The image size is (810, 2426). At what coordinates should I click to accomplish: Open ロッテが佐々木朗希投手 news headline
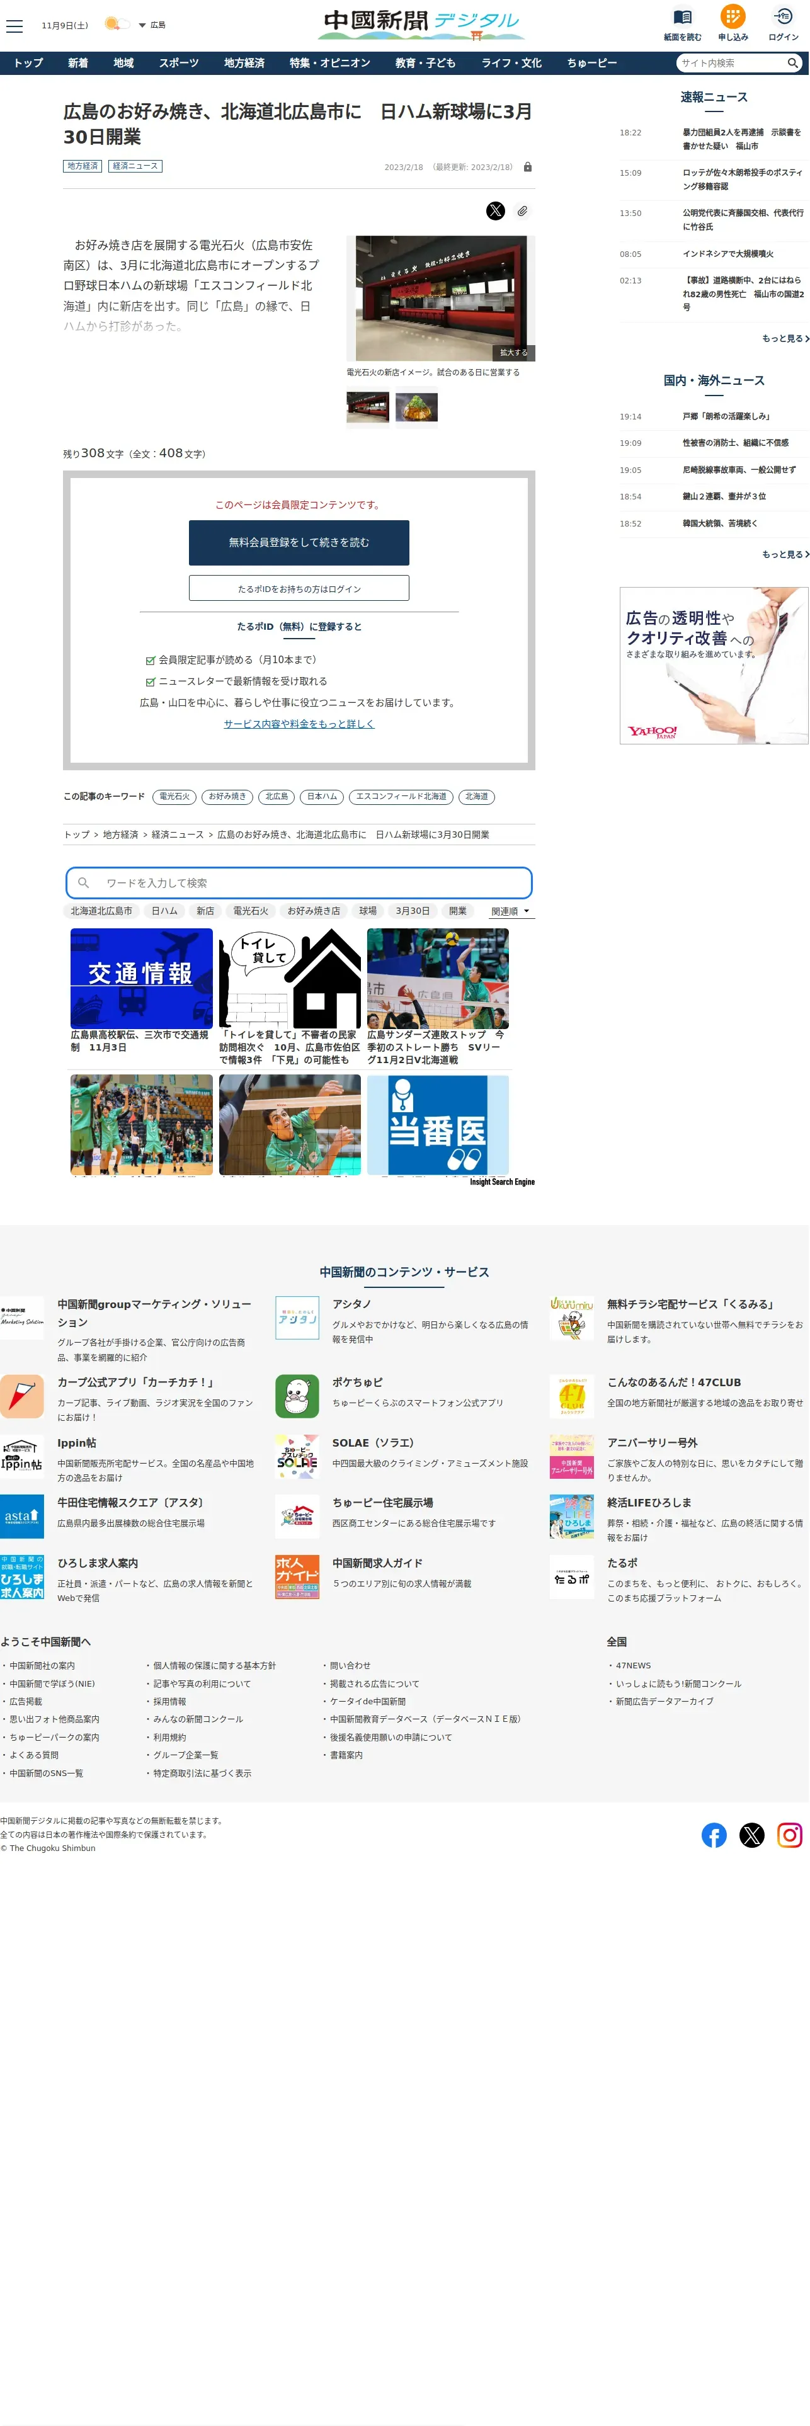tap(743, 179)
